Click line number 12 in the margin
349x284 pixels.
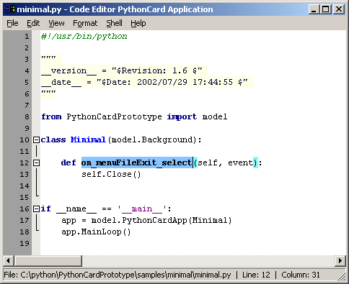(x=25, y=163)
